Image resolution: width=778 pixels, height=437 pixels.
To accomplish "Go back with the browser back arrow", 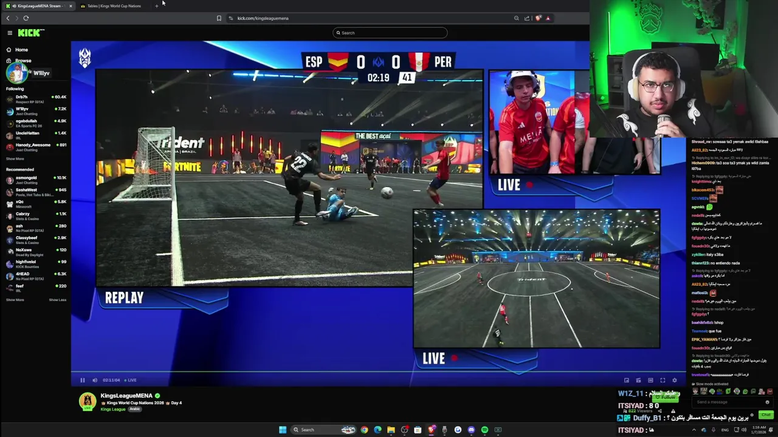I will click(8, 18).
